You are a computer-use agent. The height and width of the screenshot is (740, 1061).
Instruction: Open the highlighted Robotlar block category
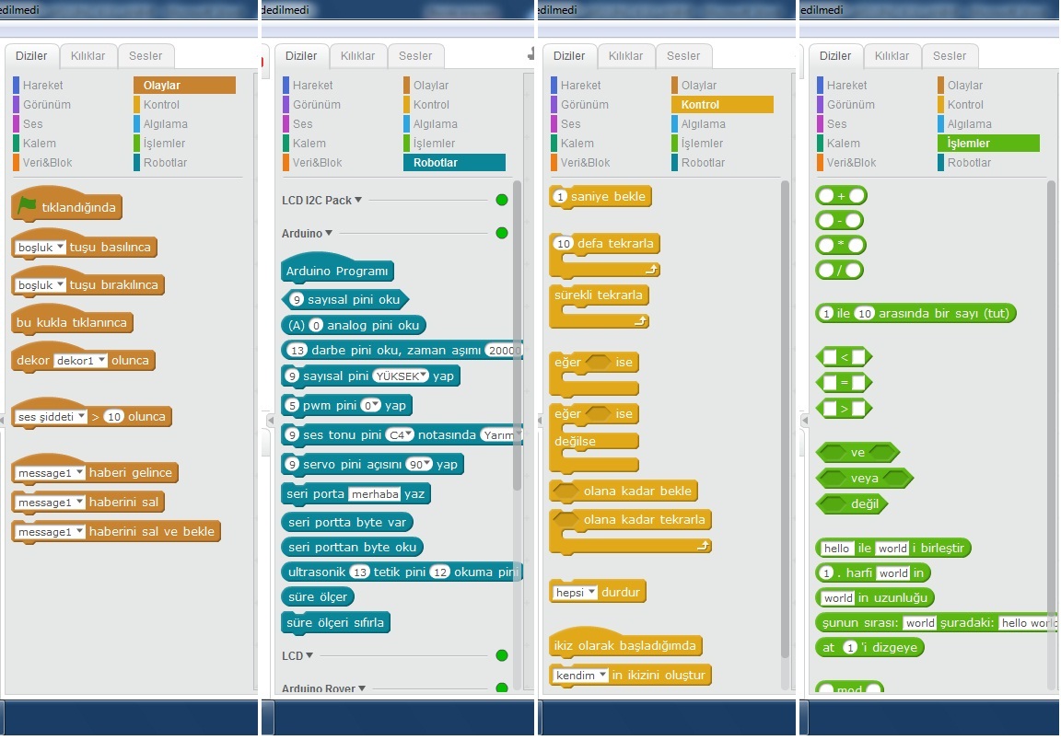pyautogui.click(x=453, y=163)
